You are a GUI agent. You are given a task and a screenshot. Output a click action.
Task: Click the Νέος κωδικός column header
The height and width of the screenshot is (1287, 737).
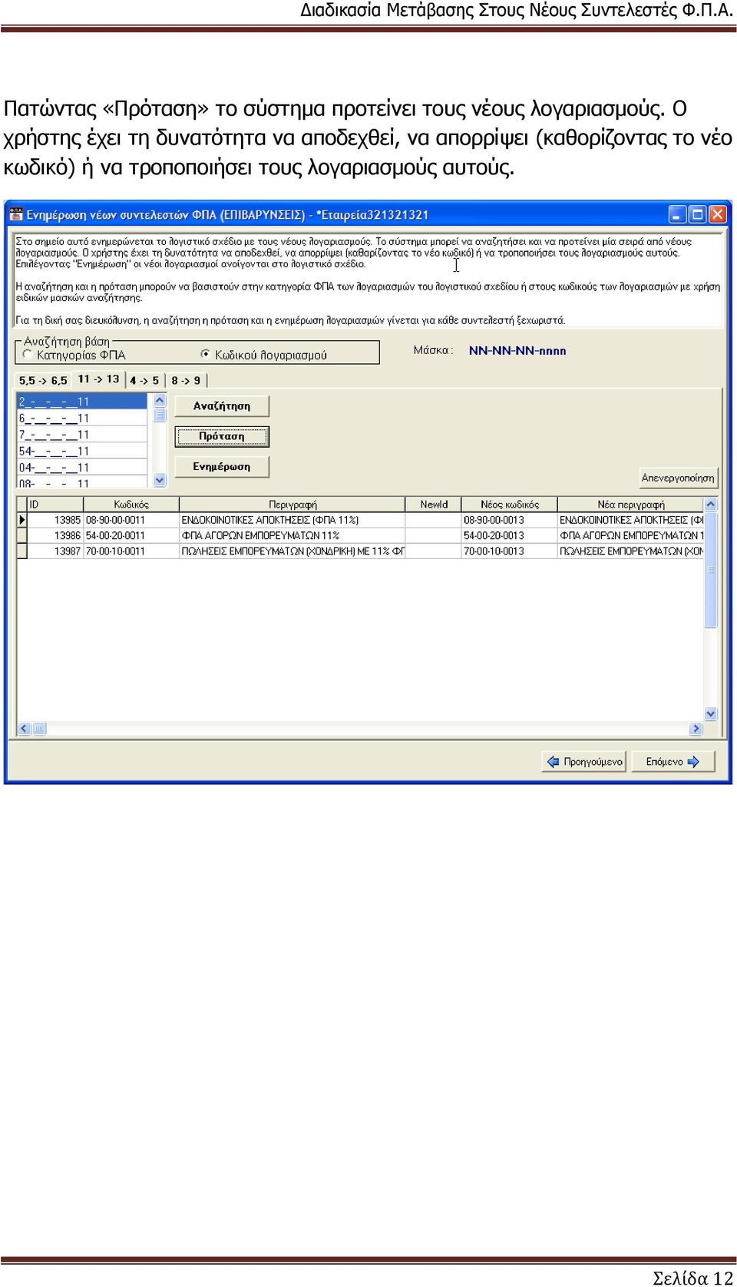[x=510, y=505]
